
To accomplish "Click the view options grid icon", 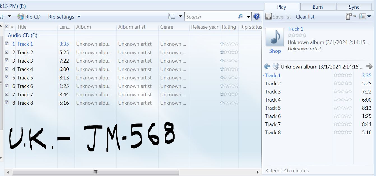I will coord(172,17).
